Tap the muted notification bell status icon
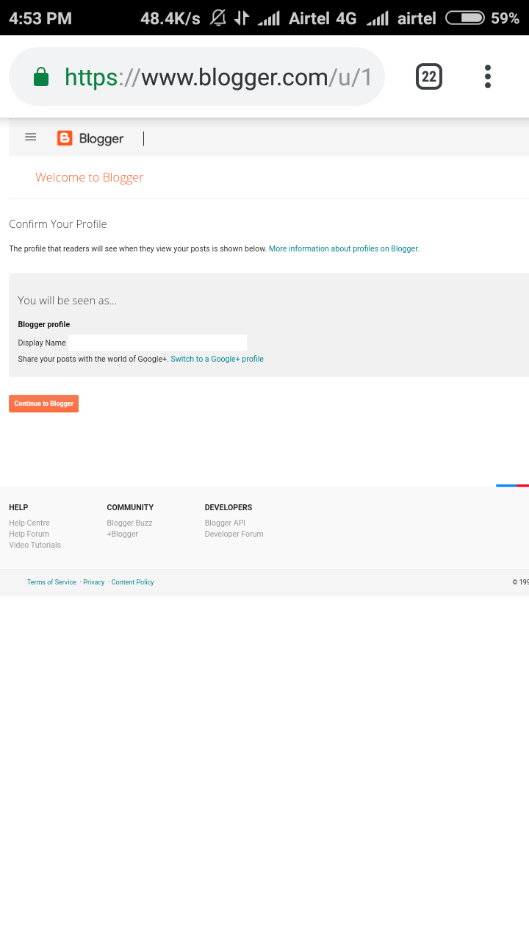 point(217,18)
